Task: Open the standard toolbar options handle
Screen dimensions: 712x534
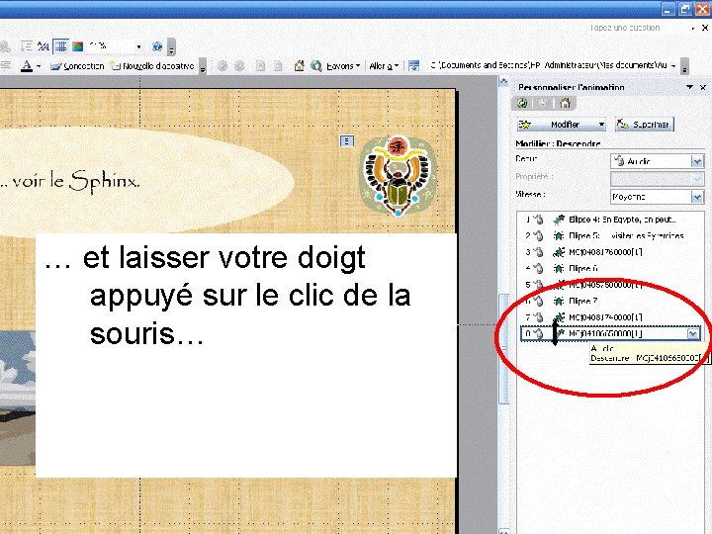Action: click(171, 46)
